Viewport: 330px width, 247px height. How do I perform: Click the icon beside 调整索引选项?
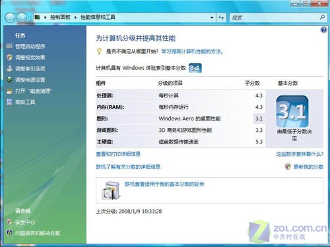coord(9,69)
